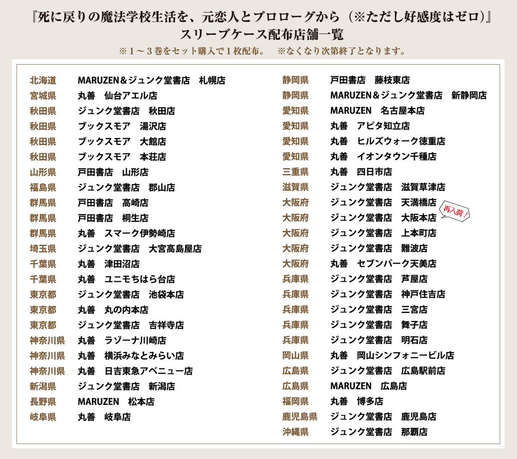The height and width of the screenshot is (459, 517).
Task: Select ブックスモア 湯沢店
Action: 122,126
